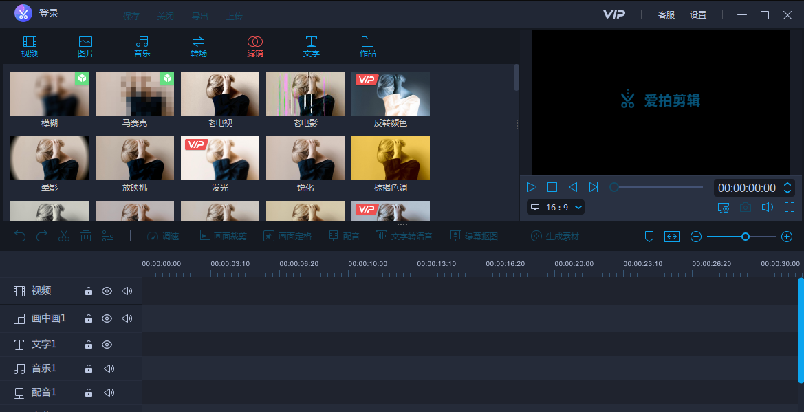Take a snapshot with the camera icon
This screenshot has height=412, width=804.
click(x=745, y=206)
